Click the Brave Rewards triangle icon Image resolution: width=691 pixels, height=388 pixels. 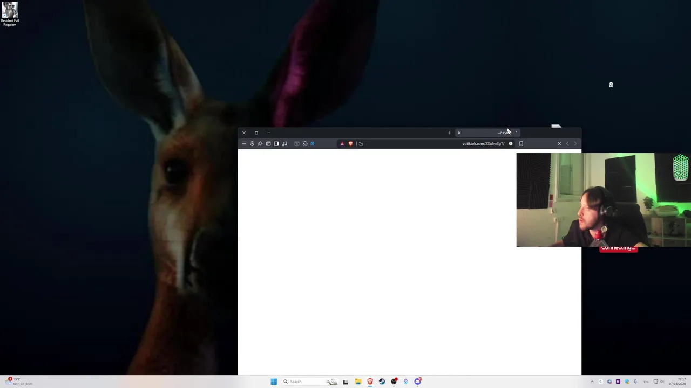(342, 144)
